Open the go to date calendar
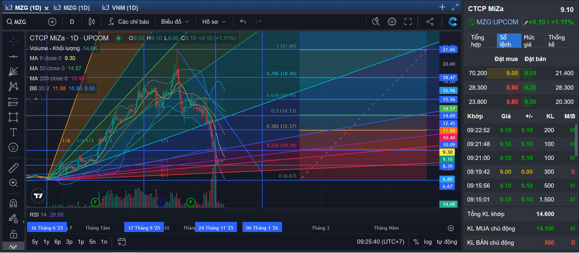This screenshot has height=253, width=579. 122,242
